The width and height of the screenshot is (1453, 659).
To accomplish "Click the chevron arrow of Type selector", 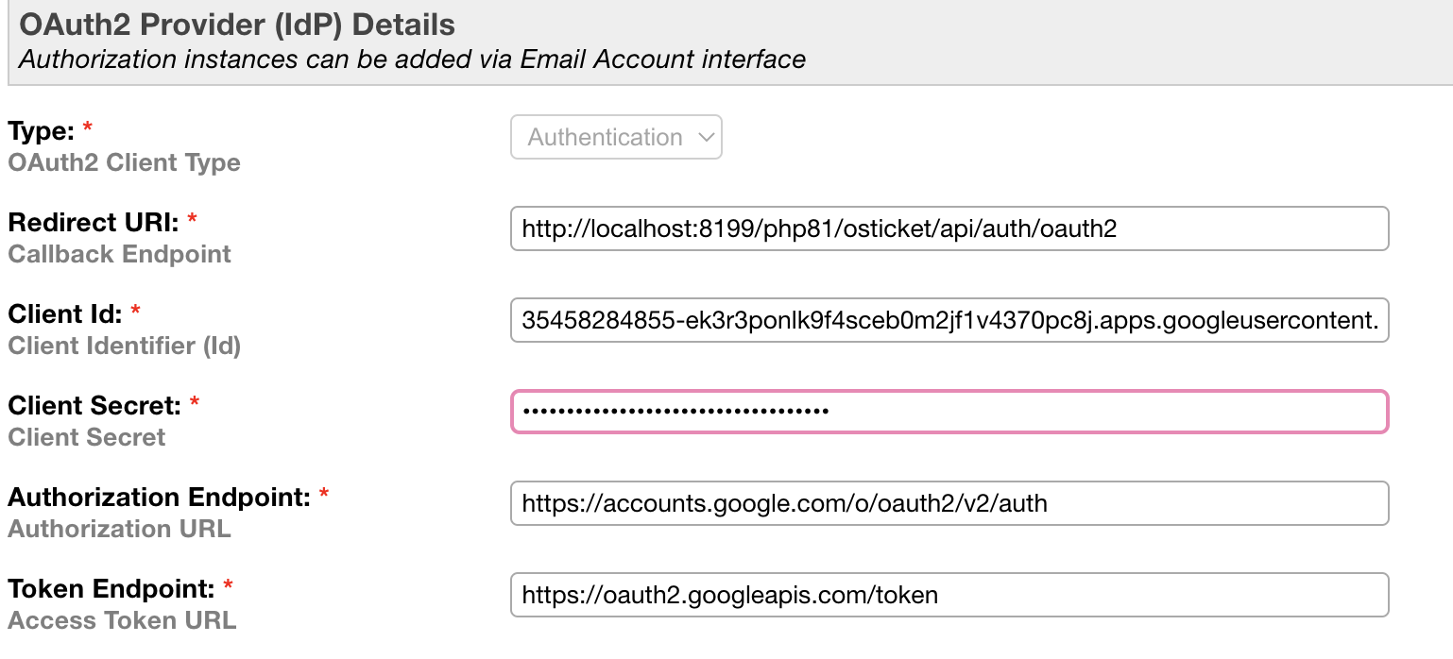I will (x=705, y=137).
